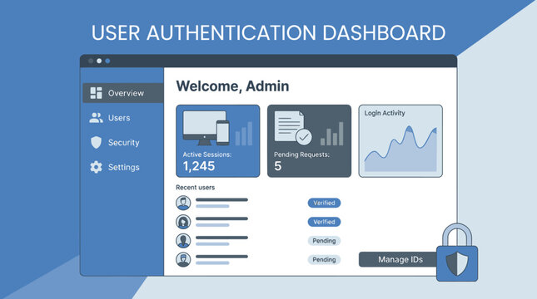This screenshot has width=537, height=299.
Task: Click the Settings gear icon
Action: tap(96, 167)
